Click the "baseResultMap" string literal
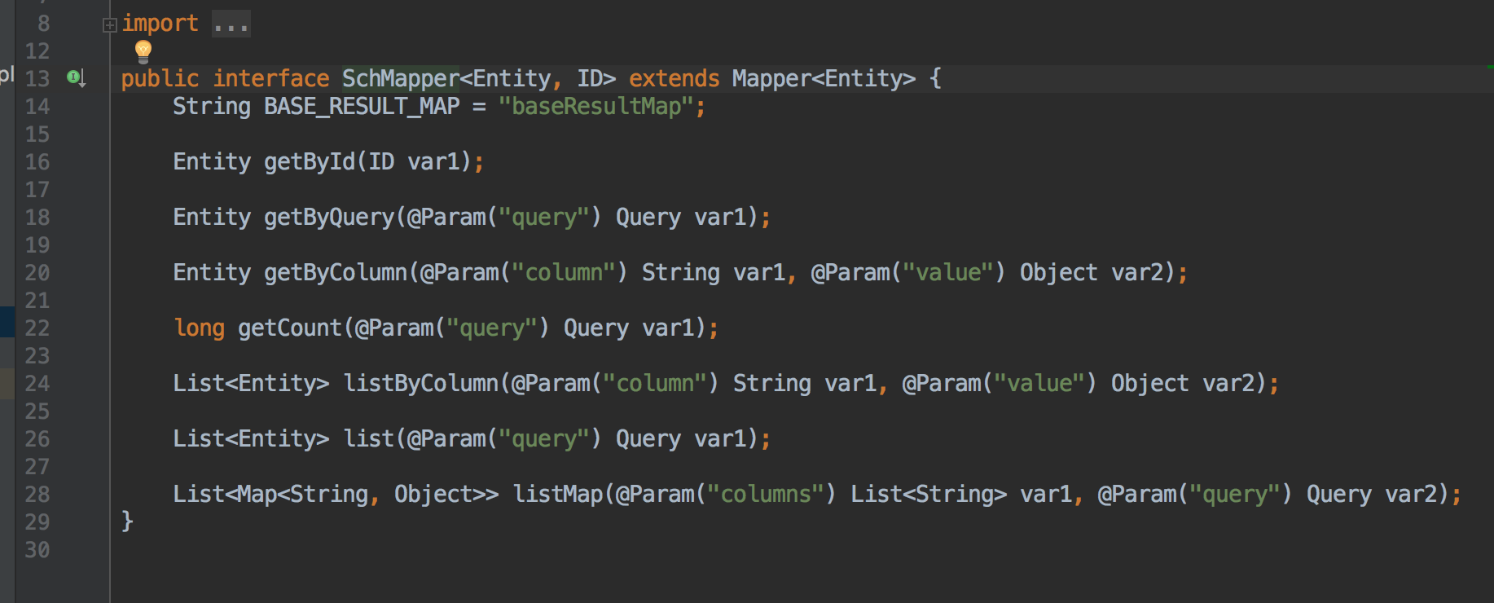The width and height of the screenshot is (1494, 603). tap(595, 107)
